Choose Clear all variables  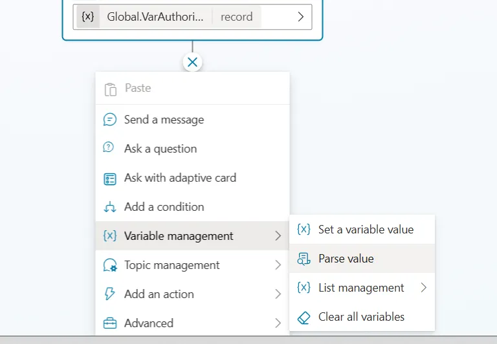(x=362, y=317)
